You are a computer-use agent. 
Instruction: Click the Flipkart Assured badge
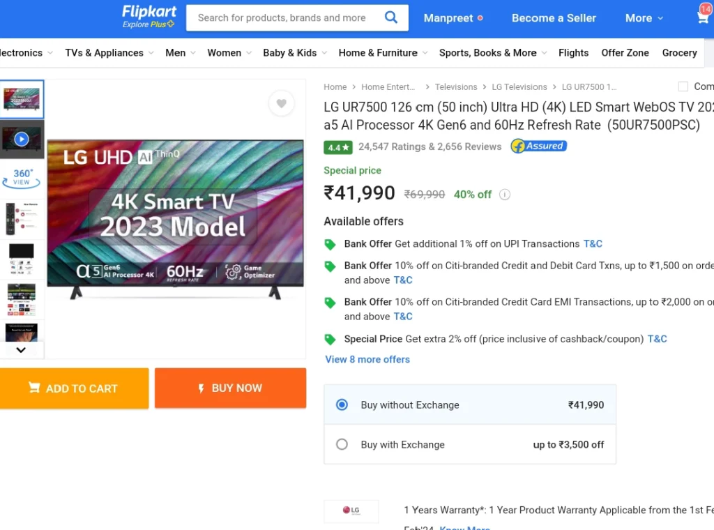[x=538, y=146]
